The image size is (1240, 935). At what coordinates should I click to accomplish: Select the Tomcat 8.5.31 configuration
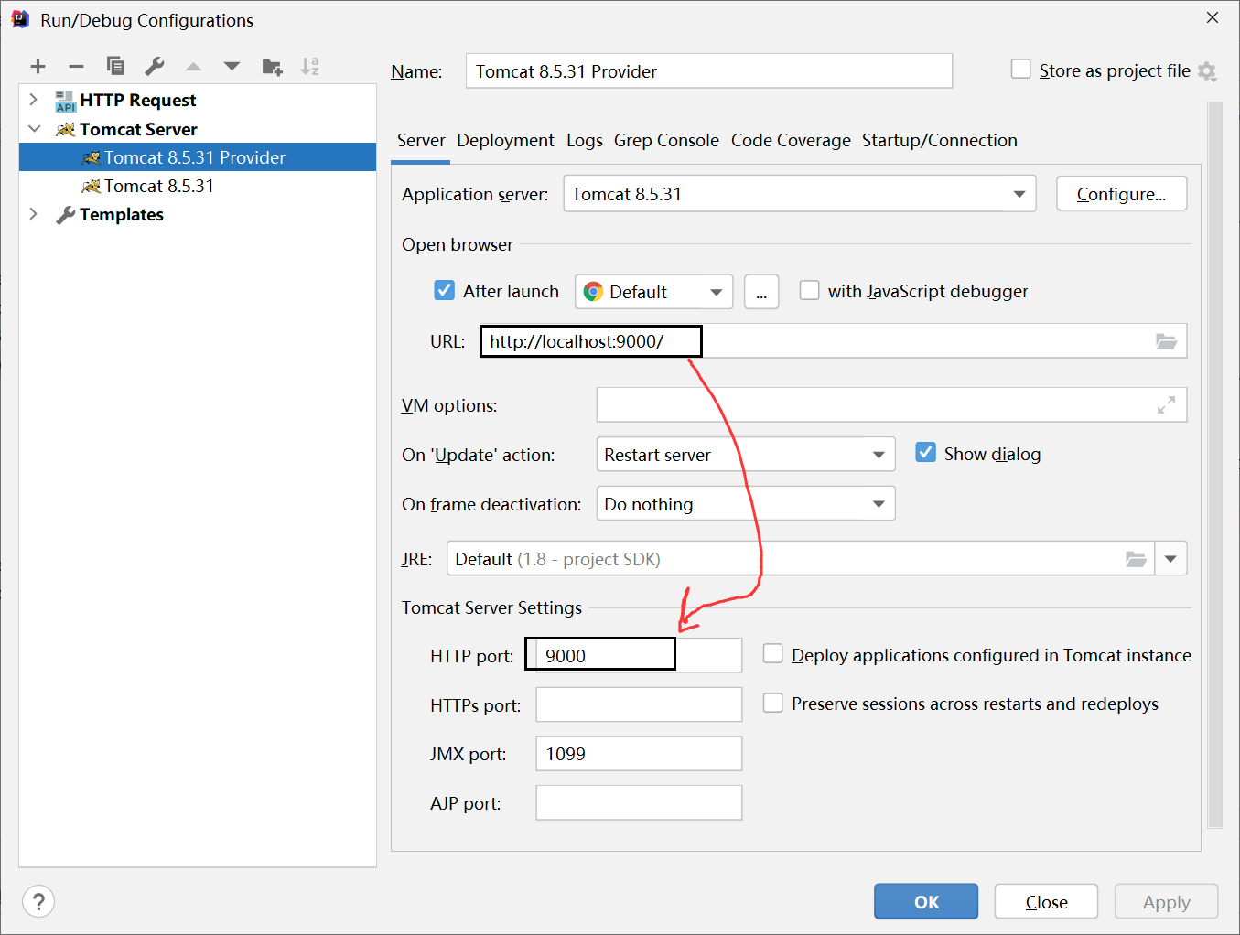(198, 186)
